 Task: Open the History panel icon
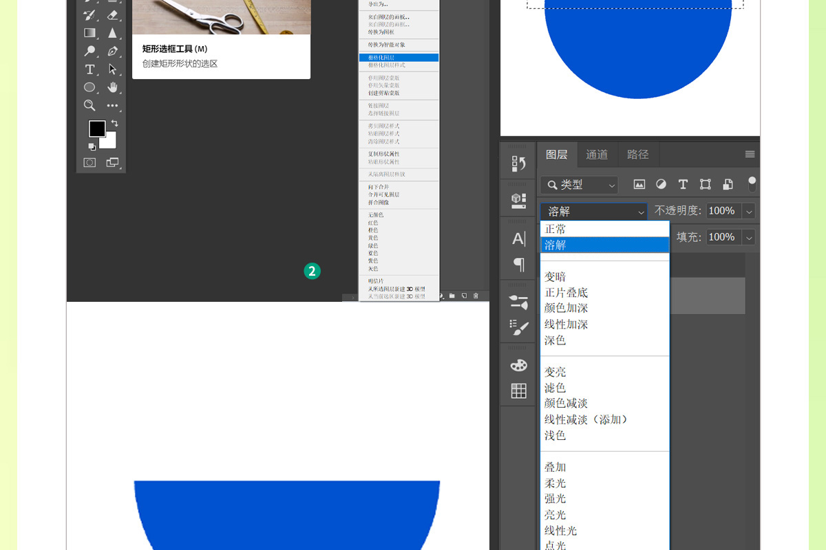[518, 164]
